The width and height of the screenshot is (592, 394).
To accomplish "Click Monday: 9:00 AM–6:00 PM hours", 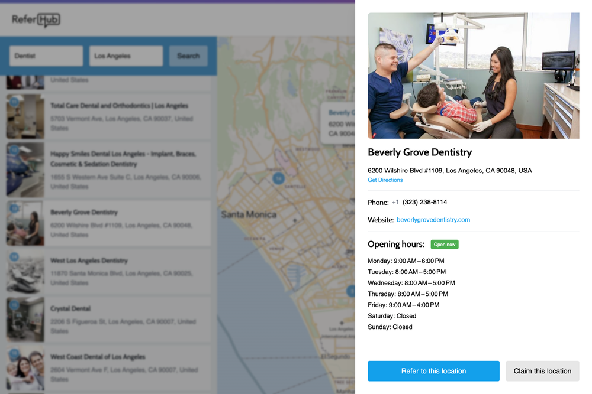I will pyautogui.click(x=406, y=261).
